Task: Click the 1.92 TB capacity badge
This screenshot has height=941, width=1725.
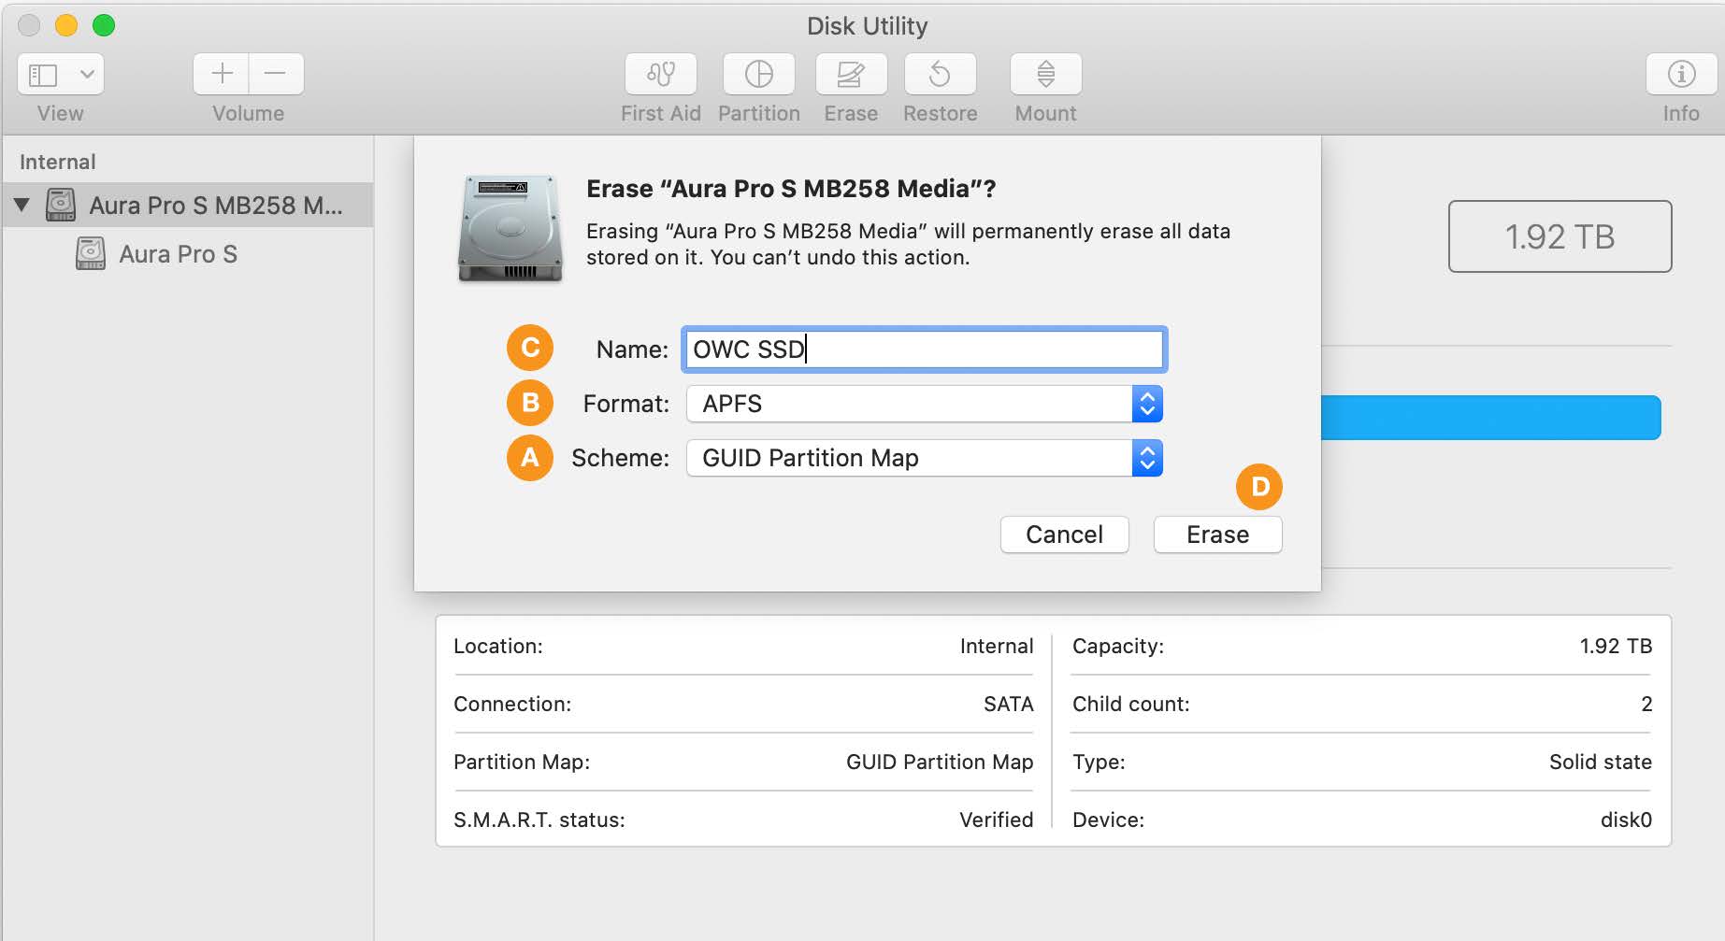Action: tap(1559, 236)
